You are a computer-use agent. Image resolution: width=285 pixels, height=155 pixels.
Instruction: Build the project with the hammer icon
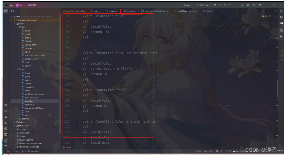[x=215, y=5]
